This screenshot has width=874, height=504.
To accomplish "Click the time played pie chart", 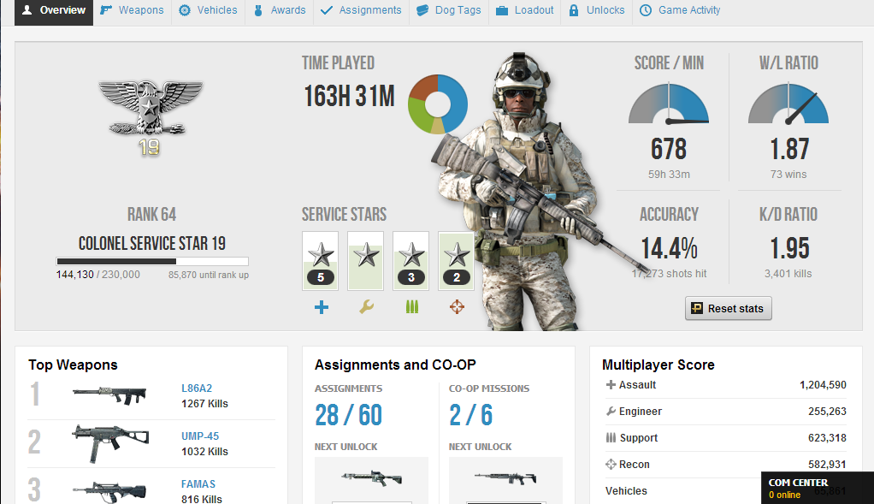I will (438, 104).
